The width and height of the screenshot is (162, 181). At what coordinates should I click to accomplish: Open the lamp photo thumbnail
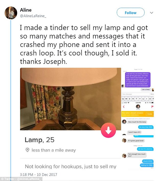(71, 99)
